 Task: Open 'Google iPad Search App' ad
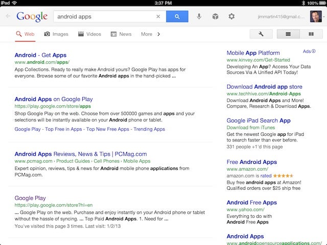[259, 120]
